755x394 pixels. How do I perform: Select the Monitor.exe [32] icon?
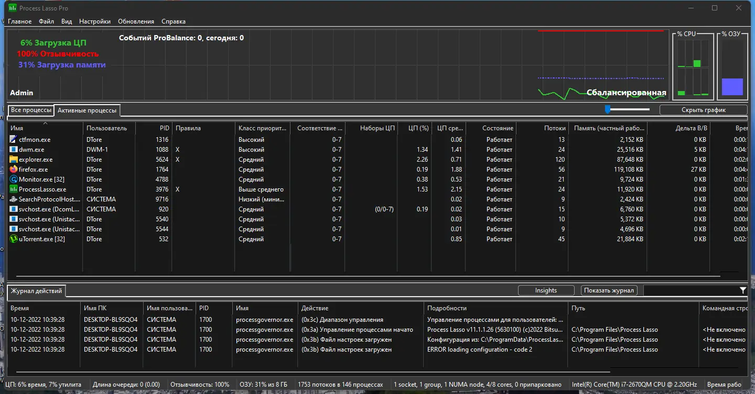click(14, 179)
